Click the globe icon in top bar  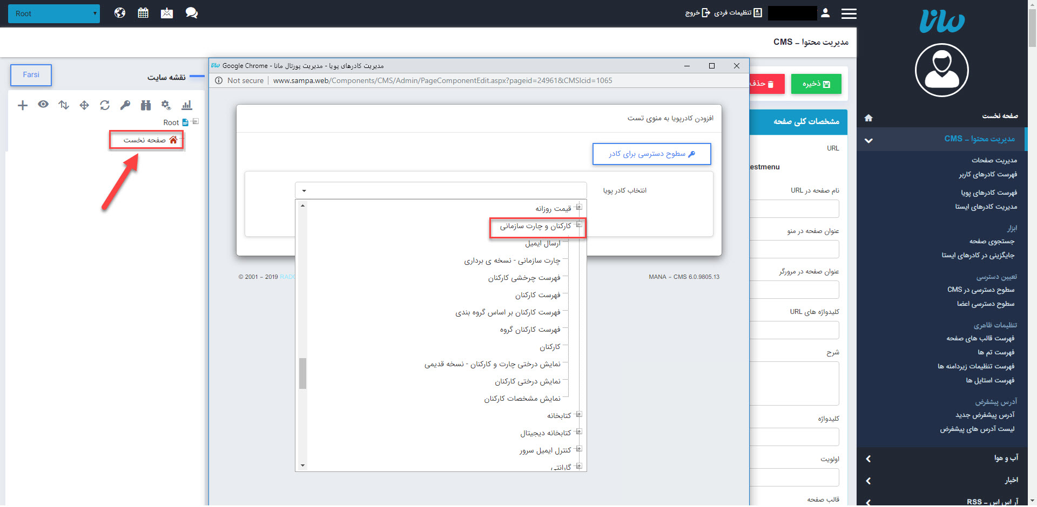(x=120, y=13)
